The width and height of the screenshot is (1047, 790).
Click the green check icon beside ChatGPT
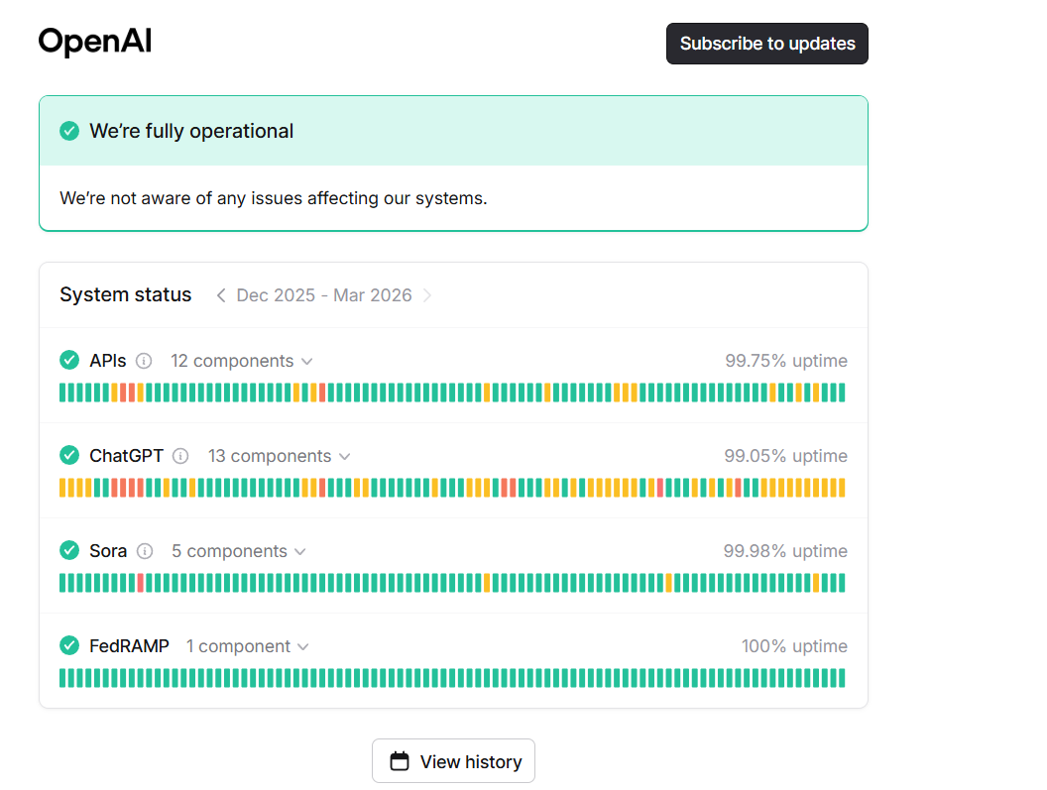[69, 456]
